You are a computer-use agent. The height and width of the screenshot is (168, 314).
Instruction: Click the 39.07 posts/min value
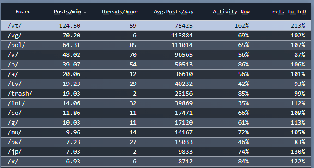[72, 65]
